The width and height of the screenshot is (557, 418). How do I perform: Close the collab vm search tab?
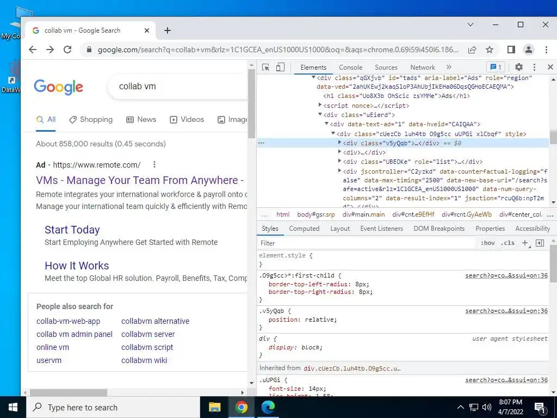(x=147, y=30)
